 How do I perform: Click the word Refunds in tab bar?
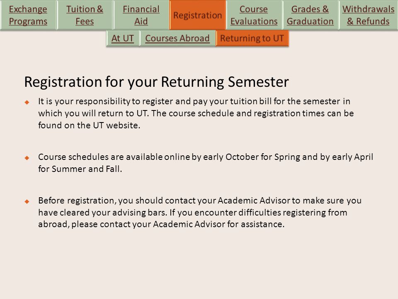pos(373,21)
